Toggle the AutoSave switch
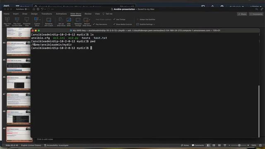265x149 pixels. [26, 9]
